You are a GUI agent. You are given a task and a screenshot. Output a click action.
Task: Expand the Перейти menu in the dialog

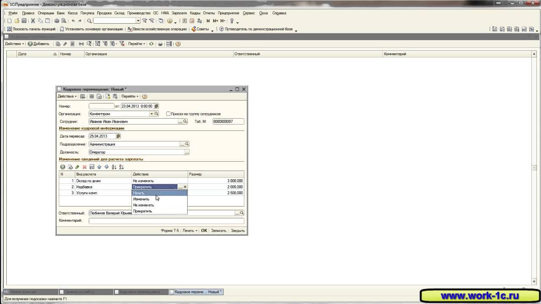point(130,96)
